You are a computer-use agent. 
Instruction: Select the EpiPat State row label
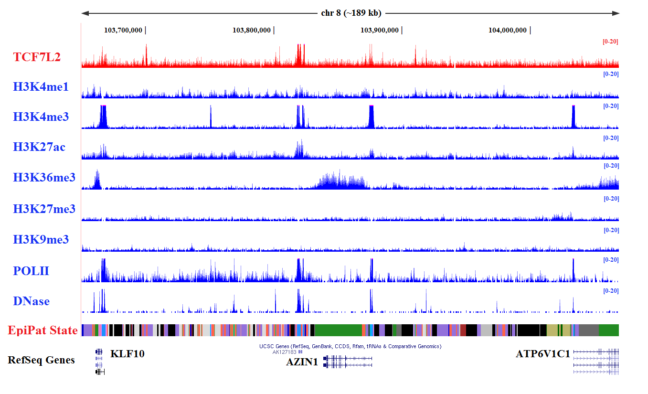click(42, 330)
